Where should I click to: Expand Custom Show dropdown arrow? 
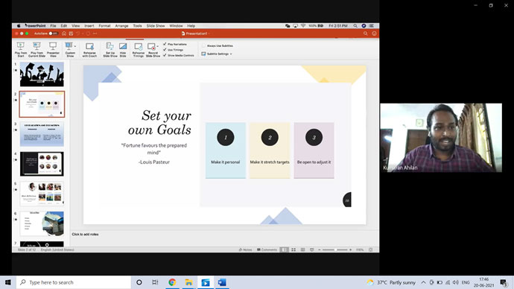click(75, 46)
